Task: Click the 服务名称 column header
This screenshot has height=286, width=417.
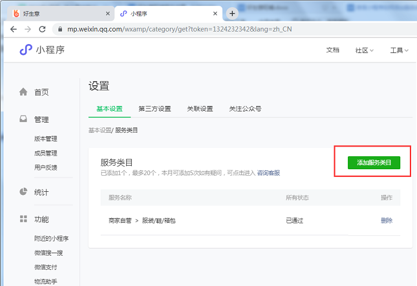Action: point(120,197)
